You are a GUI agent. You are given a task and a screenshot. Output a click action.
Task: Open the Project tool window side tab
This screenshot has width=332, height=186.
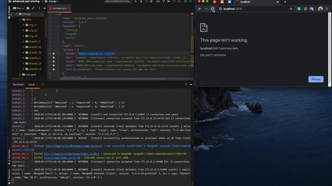point(9,12)
